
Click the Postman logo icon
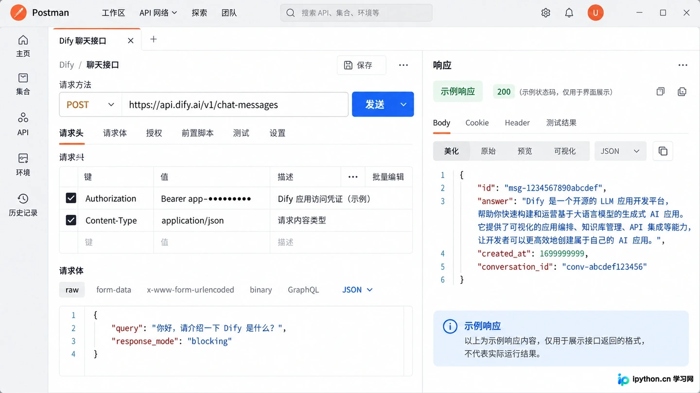tap(18, 13)
